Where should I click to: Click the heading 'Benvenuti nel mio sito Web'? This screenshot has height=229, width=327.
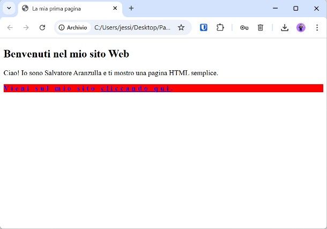click(66, 54)
